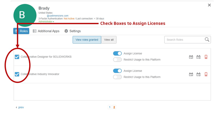215x113 pixels.
Task: Click first calendar-check icon for Collaborative Designer row
Action: click(x=191, y=57)
